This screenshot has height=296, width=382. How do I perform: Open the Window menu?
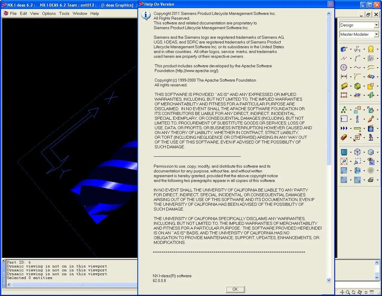[x=80, y=13]
